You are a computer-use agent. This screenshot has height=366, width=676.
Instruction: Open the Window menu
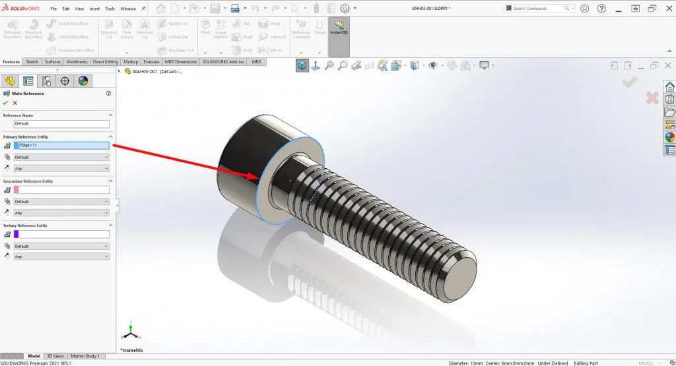[128, 9]
